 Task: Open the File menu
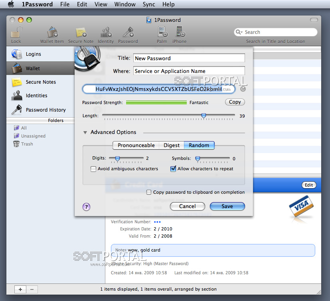(65, 4)
